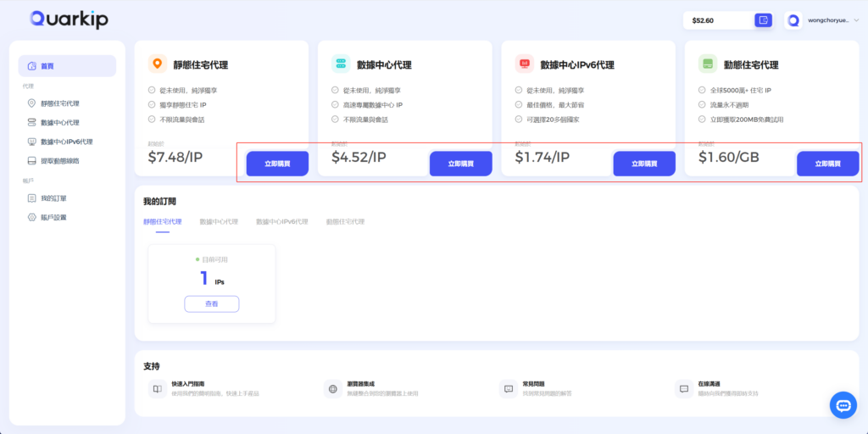Click the 支持 section heading
Image resolution: width=868 pixels, height=434 pixels.
click(152, 366)
